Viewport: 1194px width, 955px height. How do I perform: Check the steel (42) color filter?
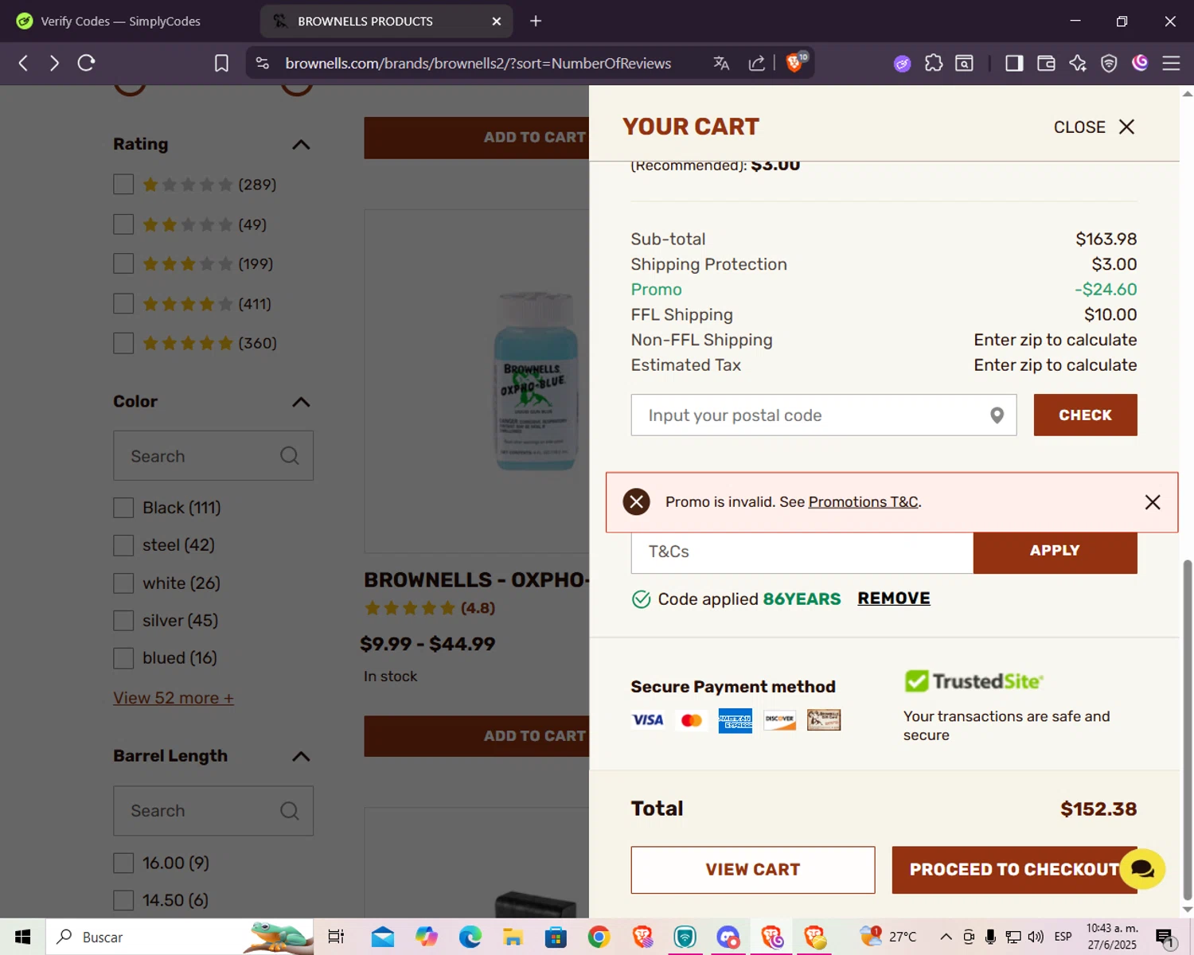click(x=123, y=545)
